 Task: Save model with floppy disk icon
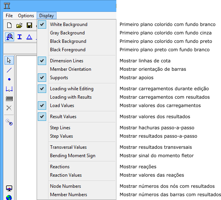[29, 25]
